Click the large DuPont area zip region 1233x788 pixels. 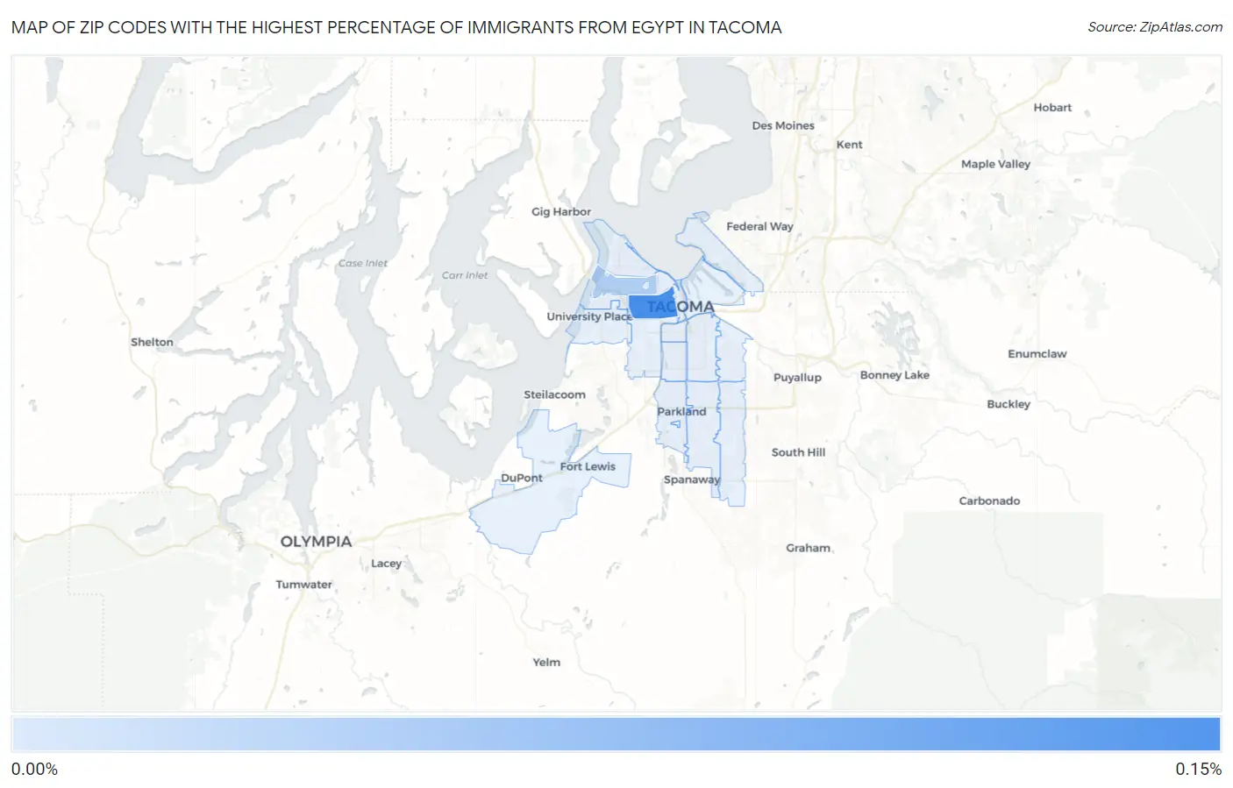[x=531, y=517]
